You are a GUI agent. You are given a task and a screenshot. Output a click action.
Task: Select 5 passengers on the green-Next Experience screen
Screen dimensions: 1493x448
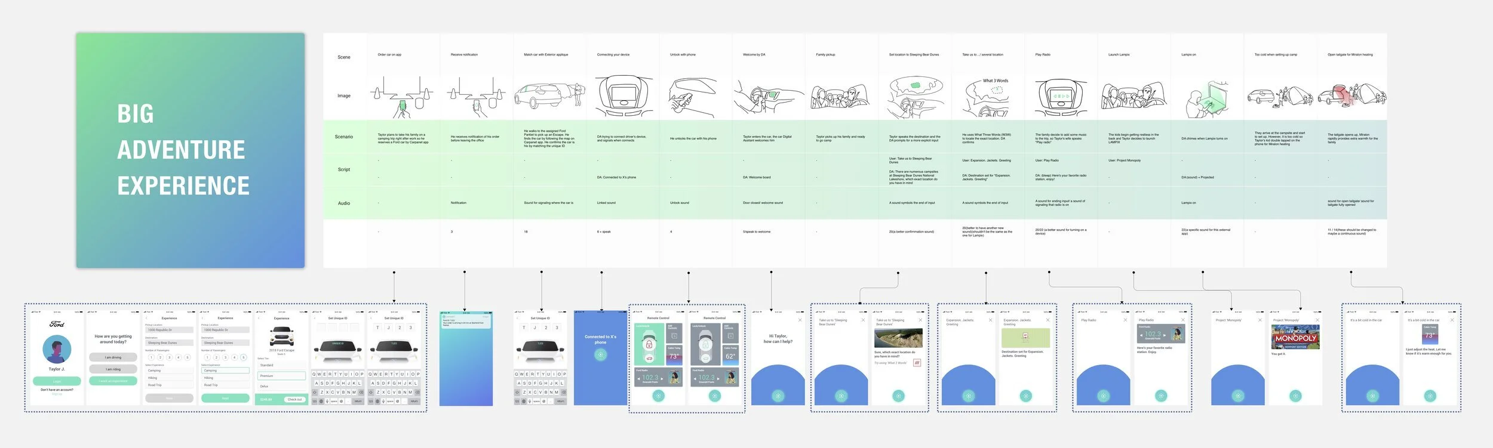click(243, 357)
